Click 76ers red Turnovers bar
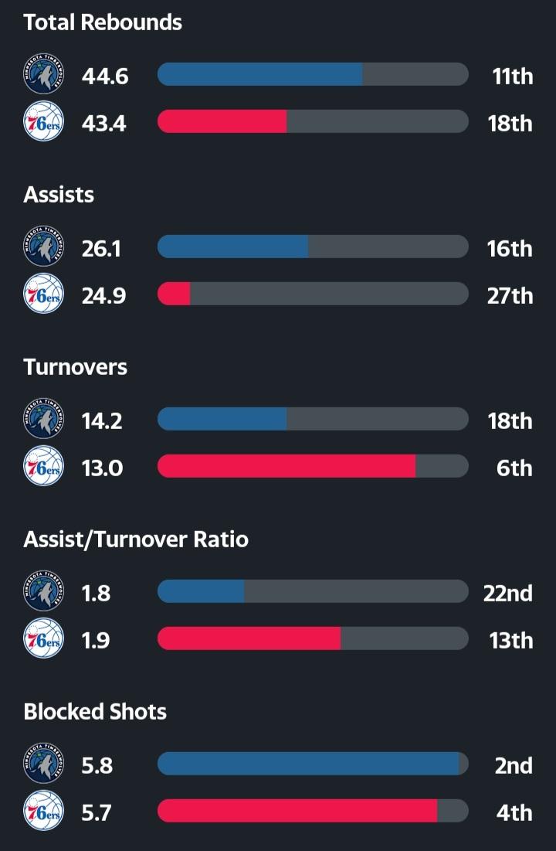The image size is (556, 851). point(286,467)
